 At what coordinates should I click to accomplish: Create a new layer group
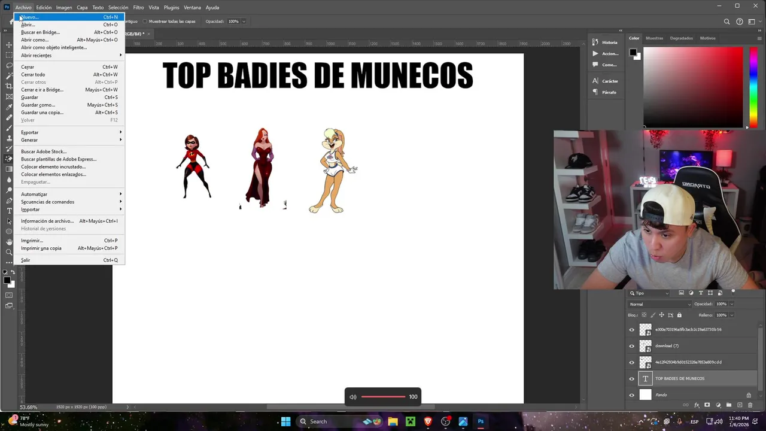[729, 405]
